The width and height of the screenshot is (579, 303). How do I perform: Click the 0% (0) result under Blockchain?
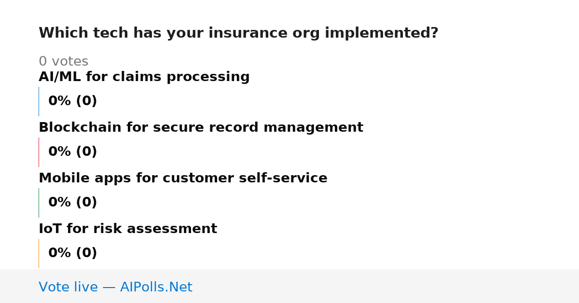(73, 152)
